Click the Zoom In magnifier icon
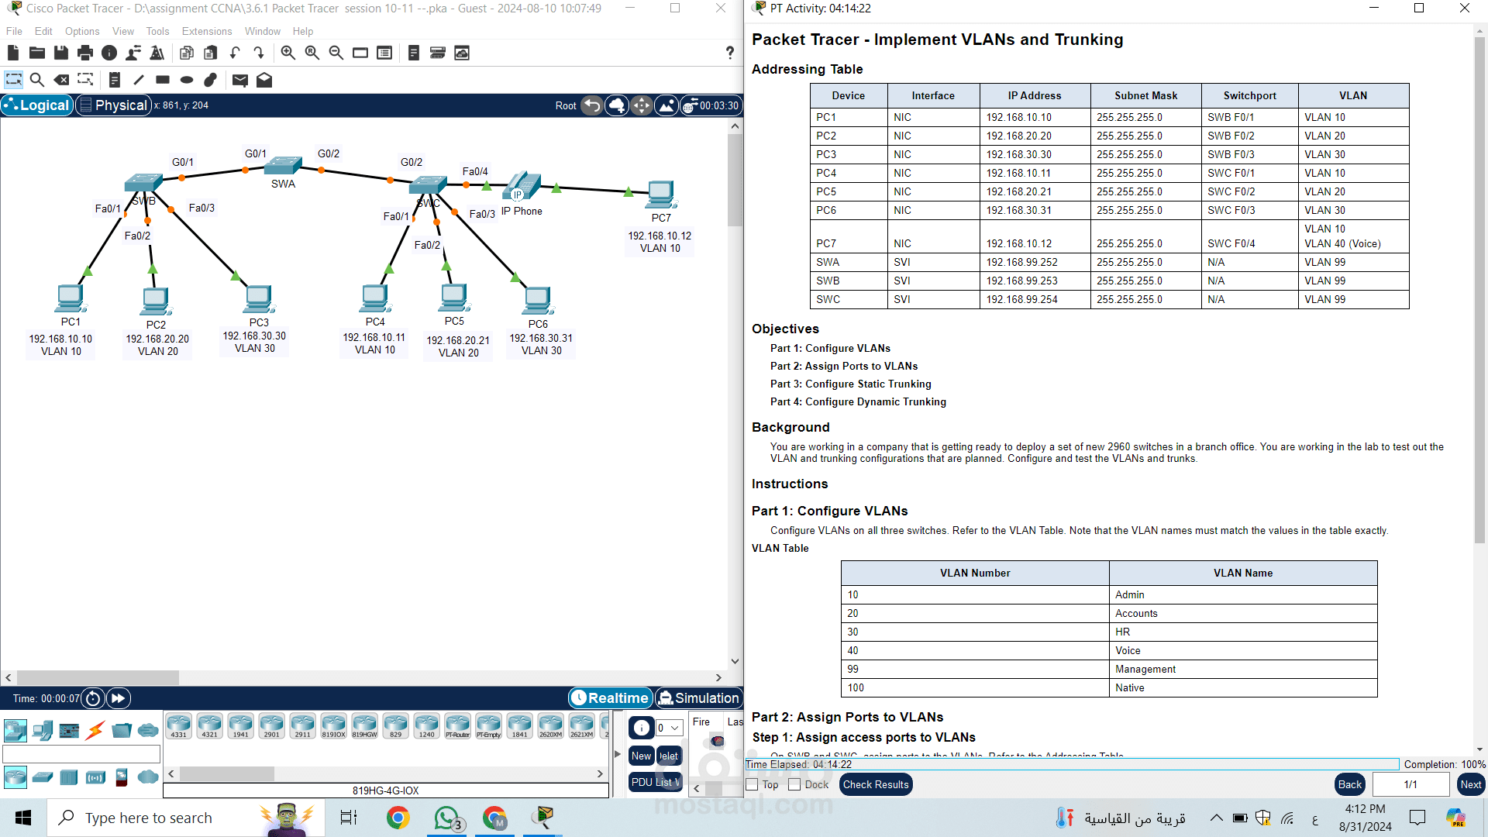Viewport: 1488px width, 837px height. coord(288,53)
